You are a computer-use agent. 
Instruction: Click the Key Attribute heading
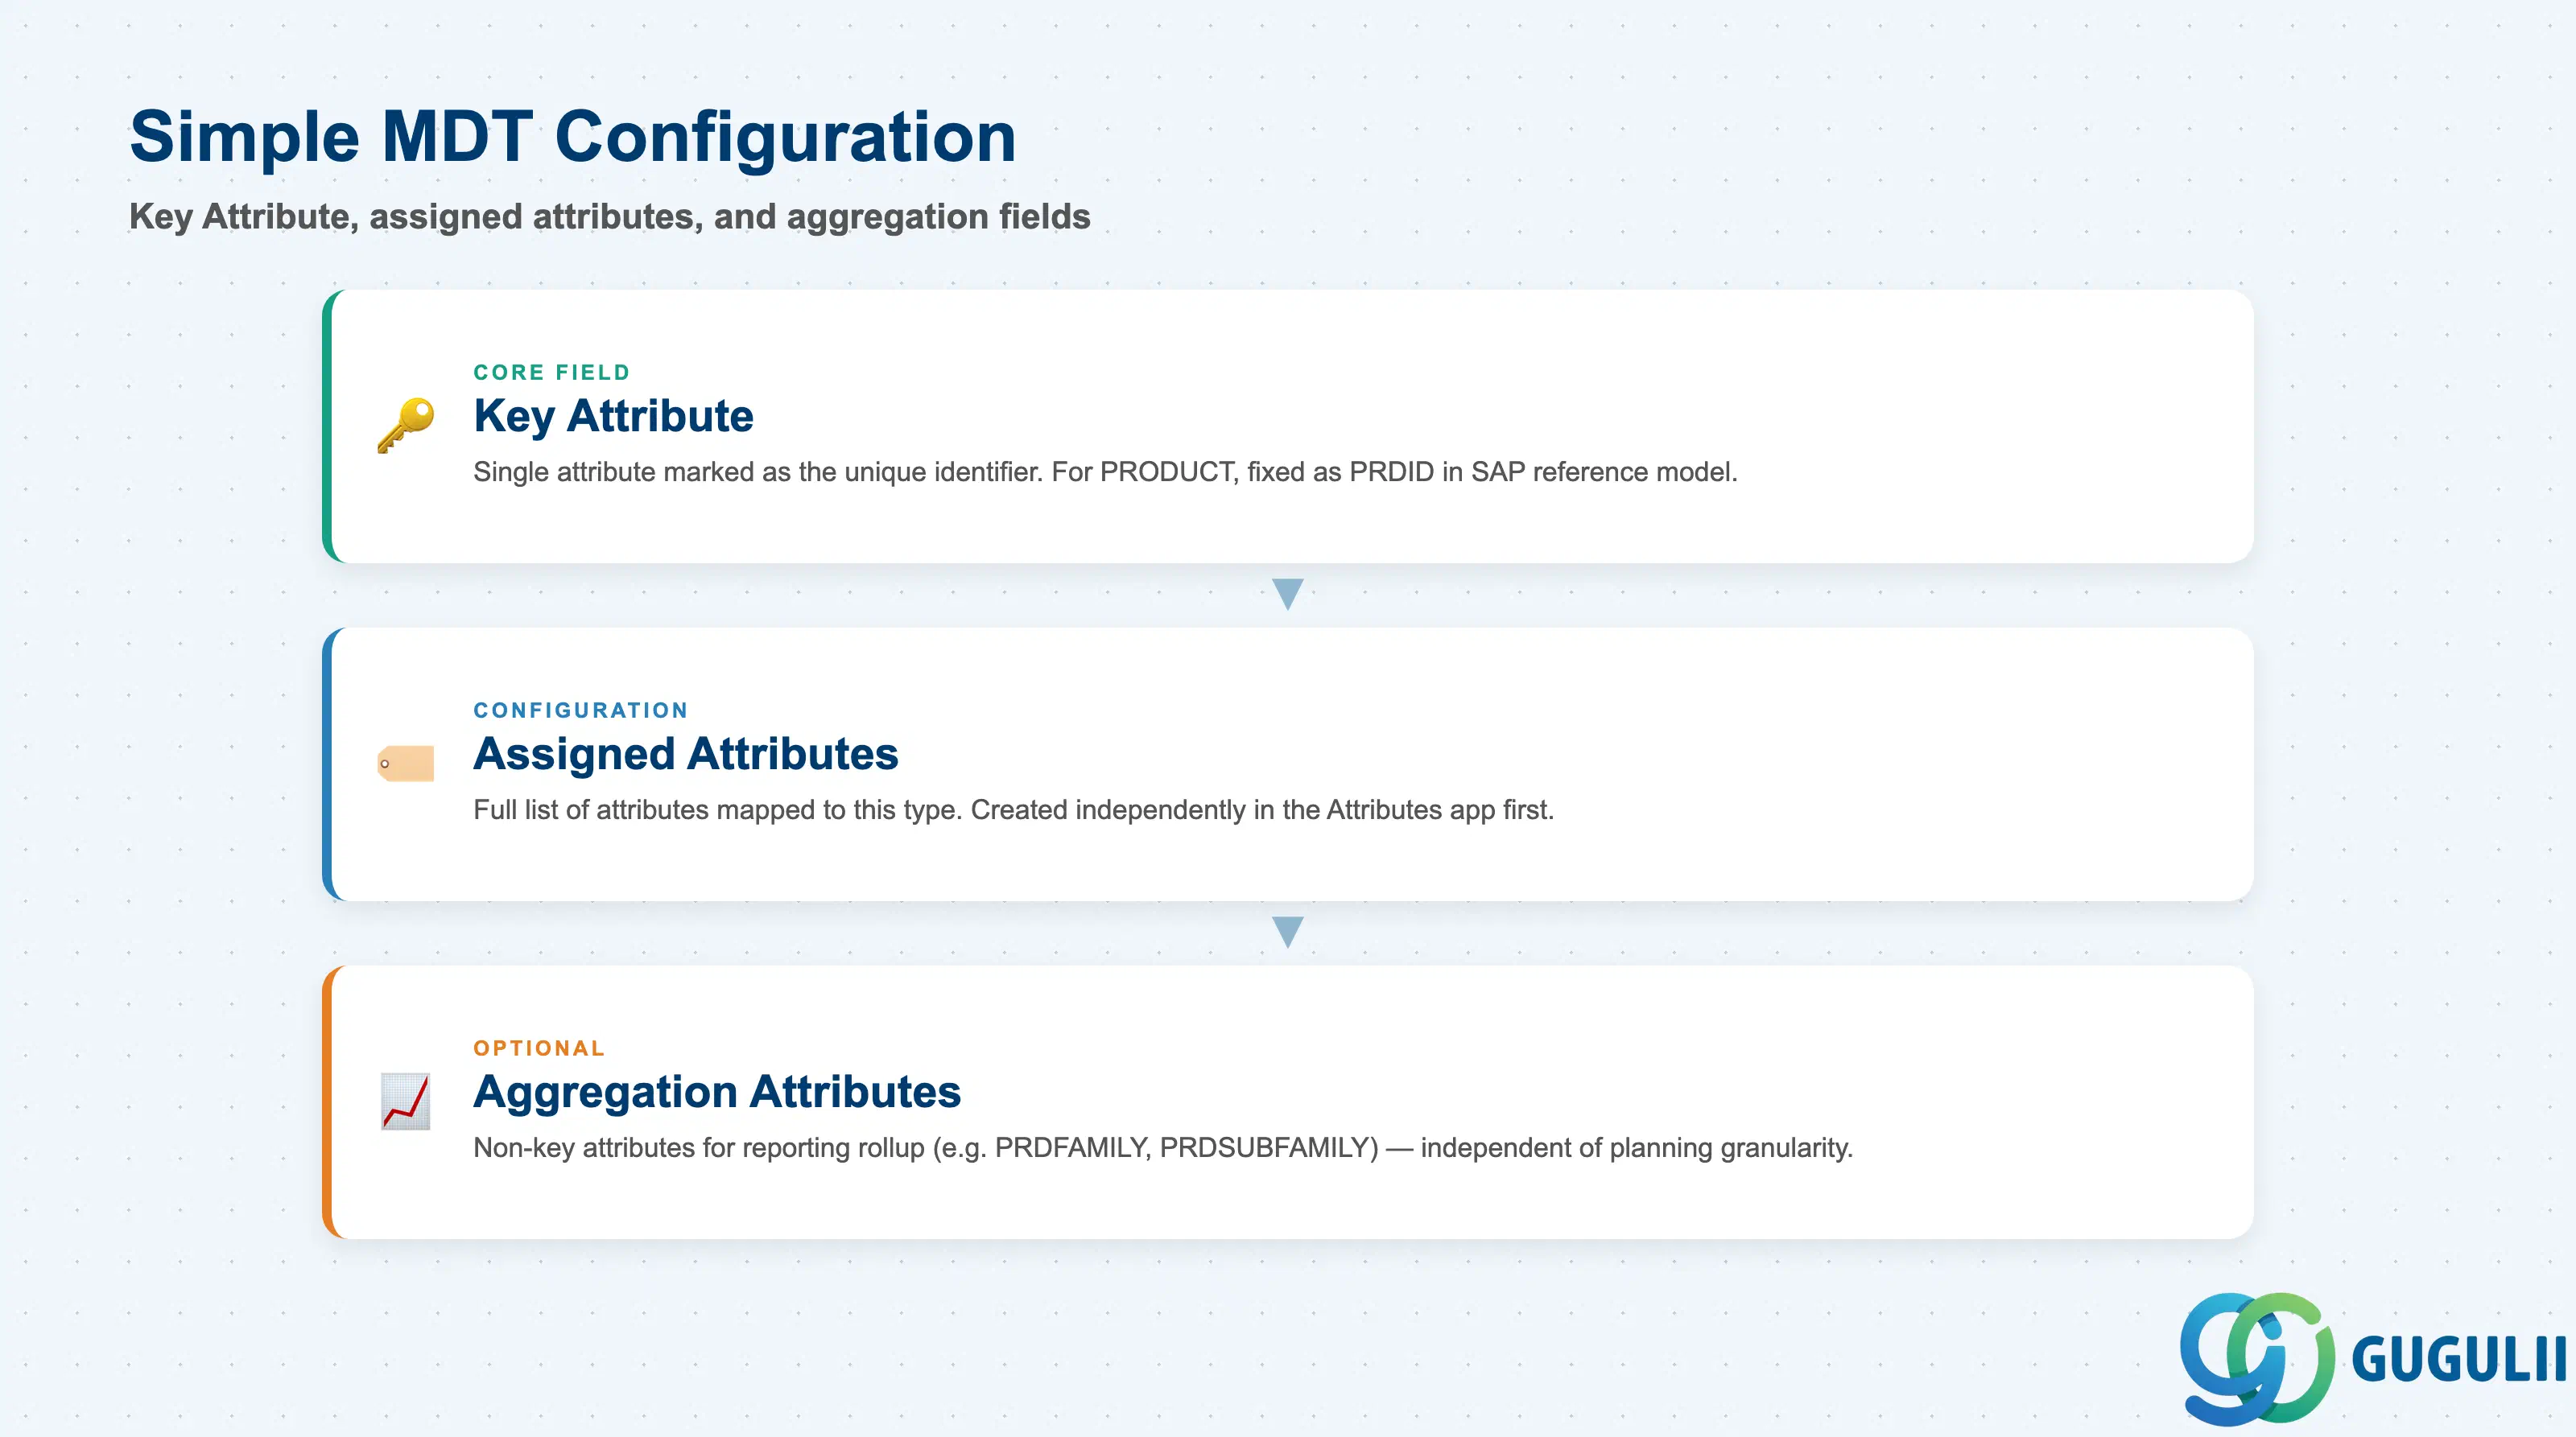point(613,416)
